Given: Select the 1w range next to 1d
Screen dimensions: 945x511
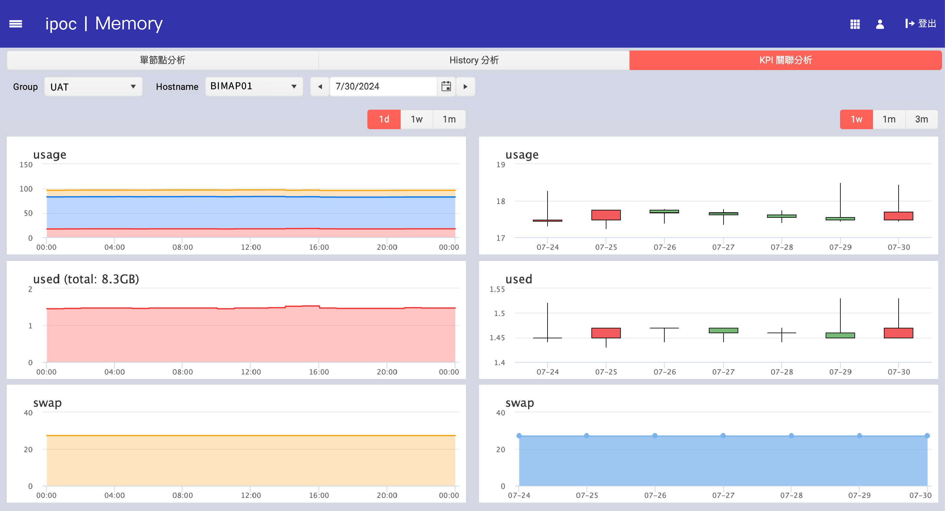Looking at the screenshot, I should pos(417,120).
